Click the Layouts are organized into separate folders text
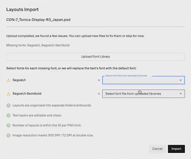Viewport: 191px width, 159px height. click(52, 106)
